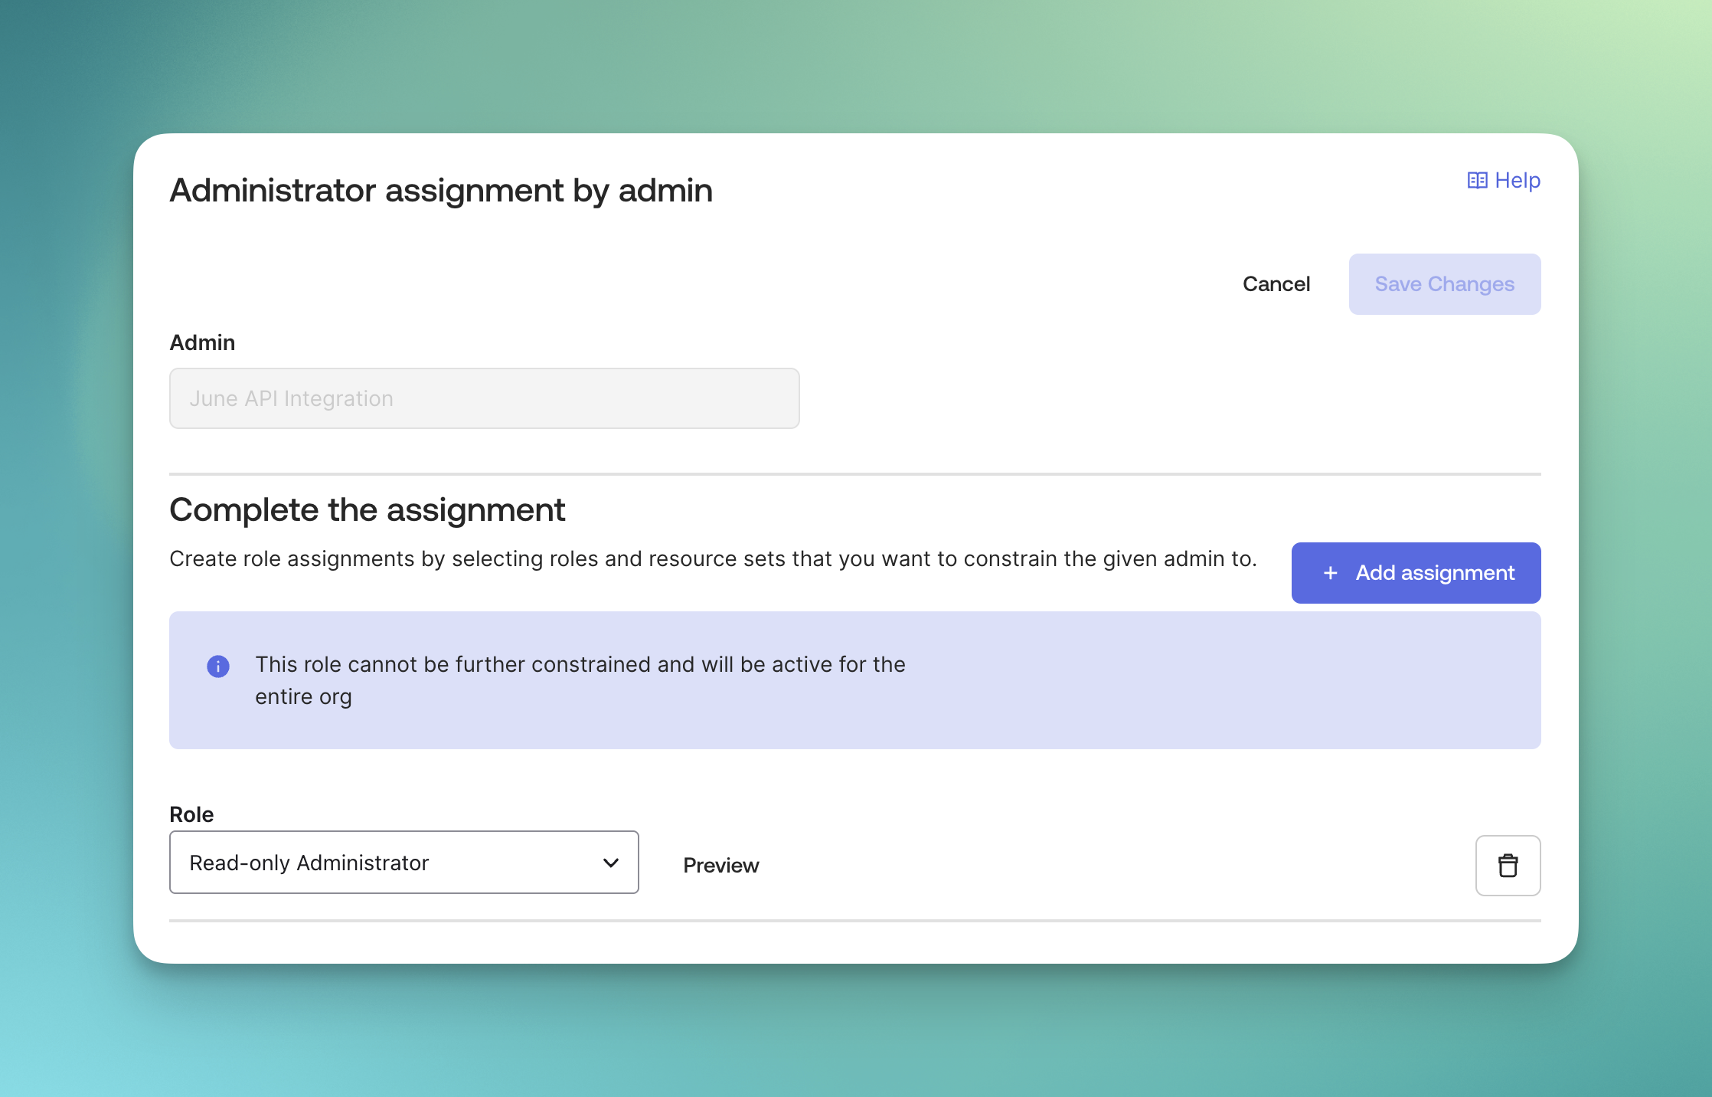This screenshot has width=1712, height=1097.
Task: Click Preview next to the role
Action: (720, 866)
